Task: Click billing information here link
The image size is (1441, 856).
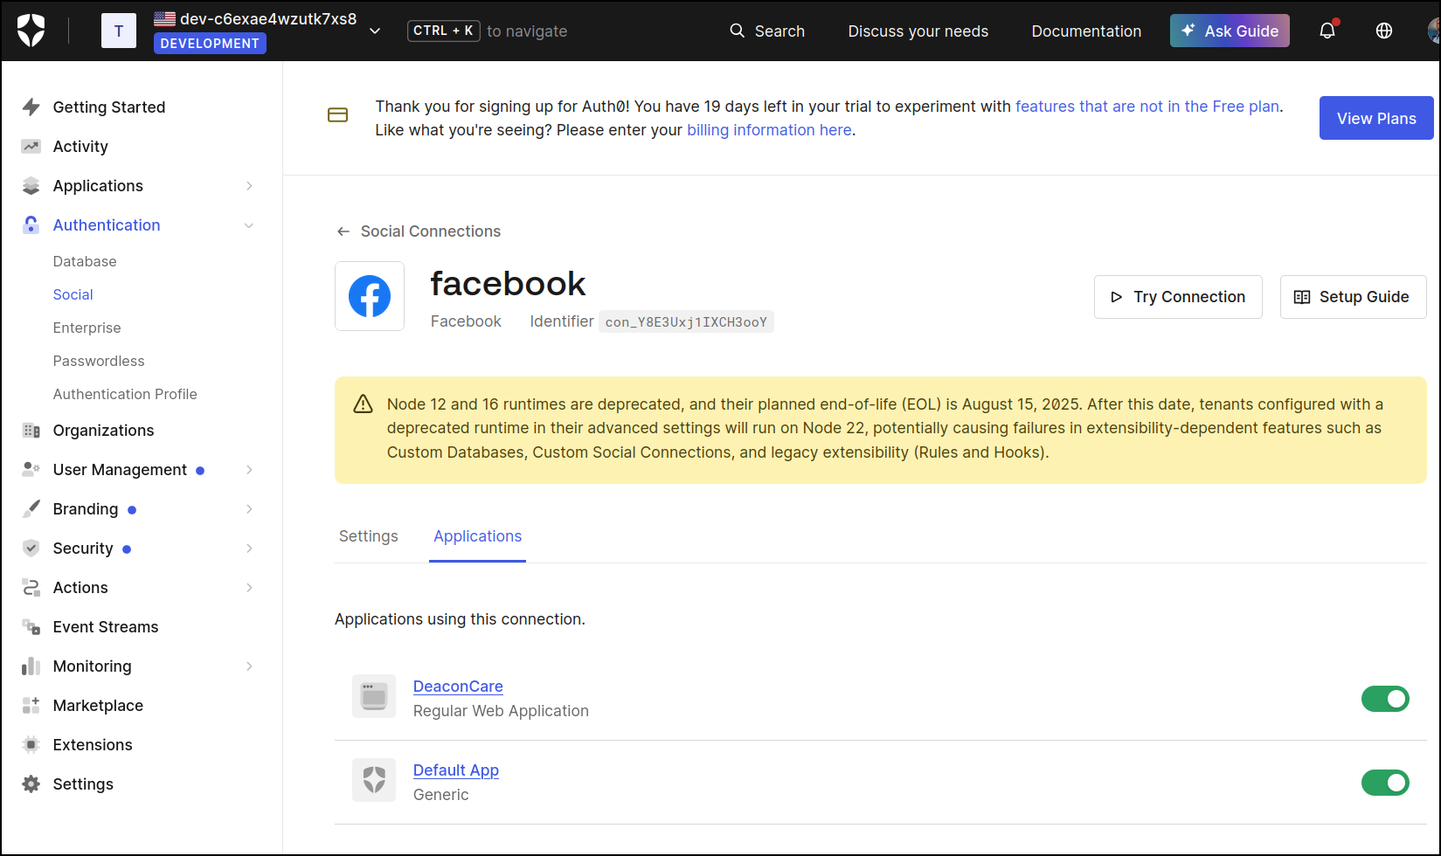Action: (x=769, y=130)
